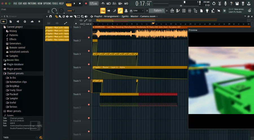Collapse the Channel presets folder
The width and height of the screenshot is (254, 140).
[15, 73]
